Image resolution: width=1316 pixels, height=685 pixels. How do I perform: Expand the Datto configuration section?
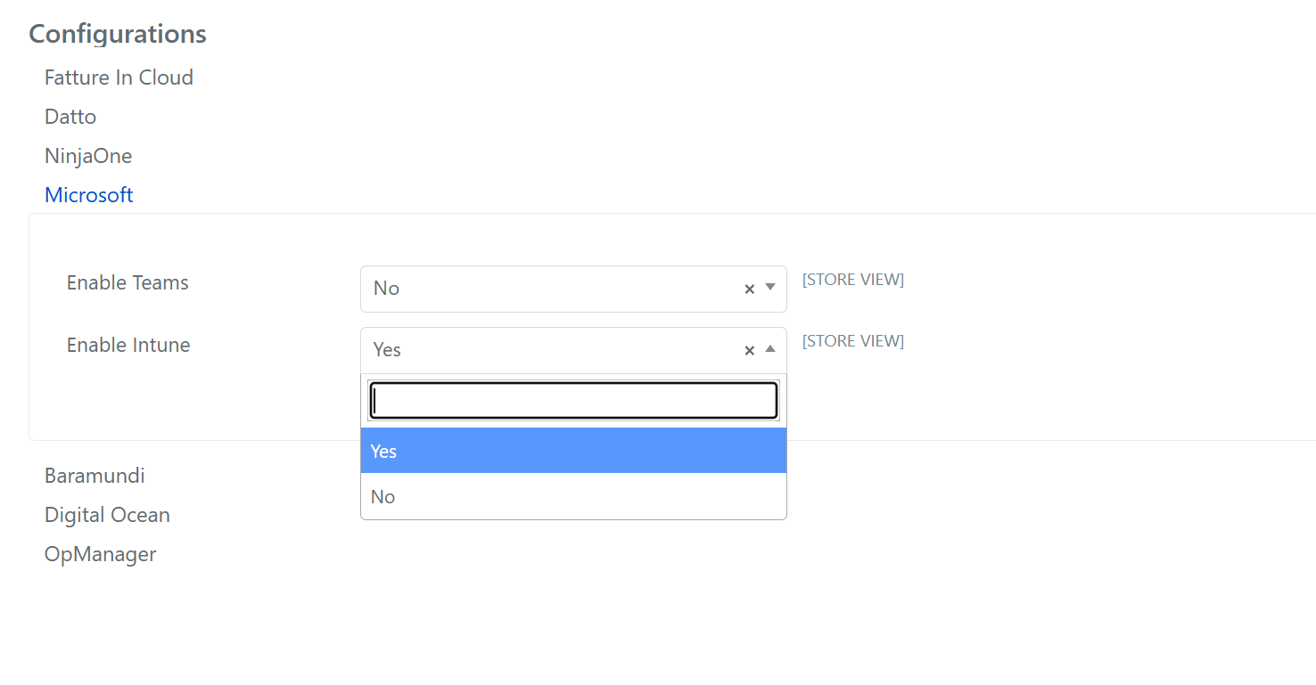coord(70,117)
